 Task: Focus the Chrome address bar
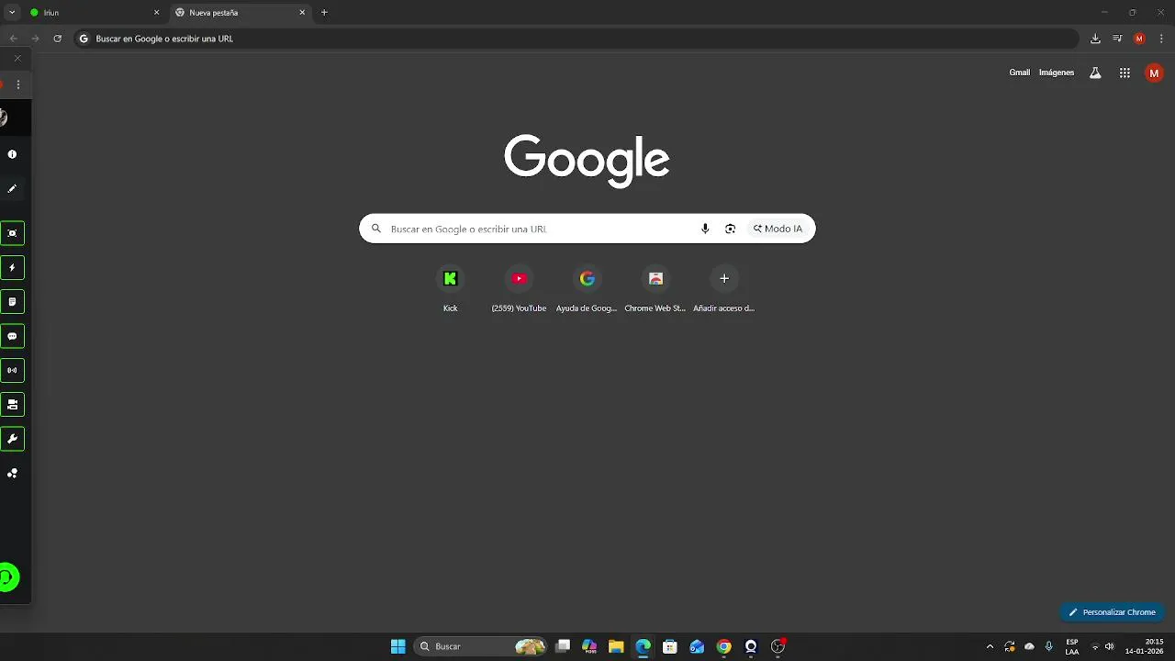[576, 39]
